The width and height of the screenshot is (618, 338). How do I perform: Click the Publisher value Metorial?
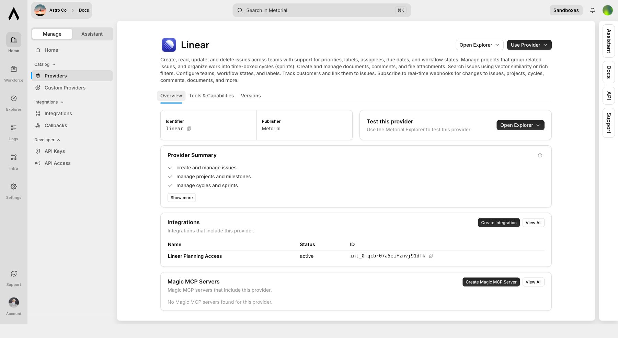coord(271,129)
